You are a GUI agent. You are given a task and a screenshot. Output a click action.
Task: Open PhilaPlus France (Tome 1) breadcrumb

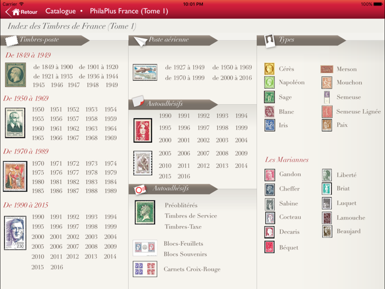(x=129, y=11)
